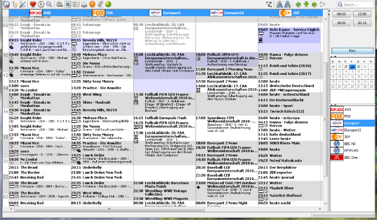Click the orange exclamation info icon
377x220 pixels.
92,4
